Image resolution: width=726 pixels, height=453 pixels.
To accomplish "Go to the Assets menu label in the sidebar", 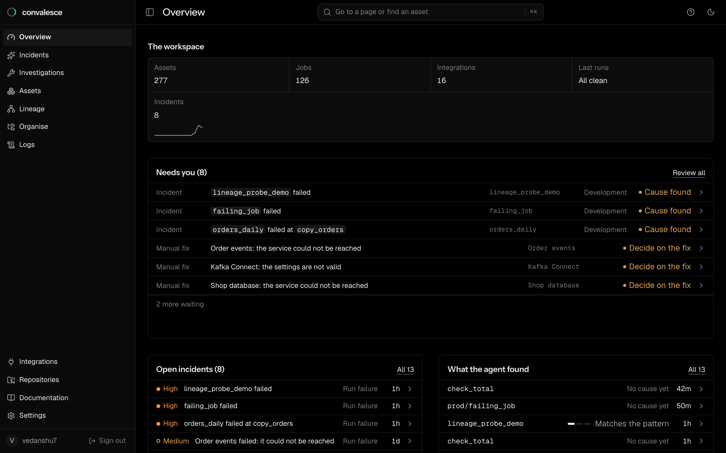I will coord(30,91).
